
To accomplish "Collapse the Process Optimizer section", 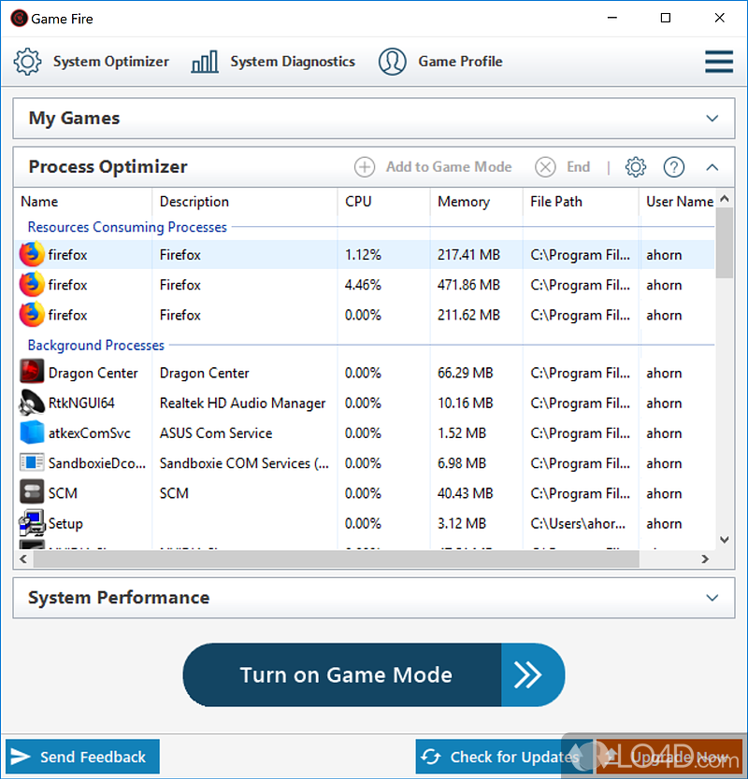I will point(712,167).
